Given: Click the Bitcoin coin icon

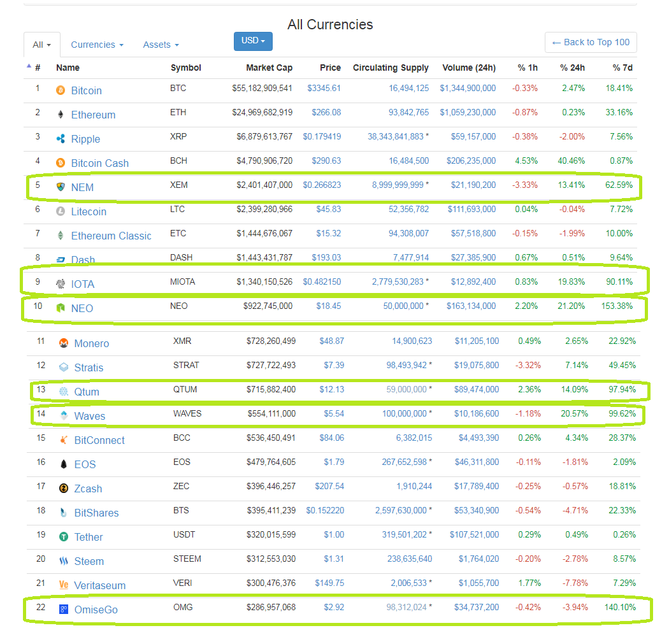Looking at the screenshot, I should (x=61, y=90).
